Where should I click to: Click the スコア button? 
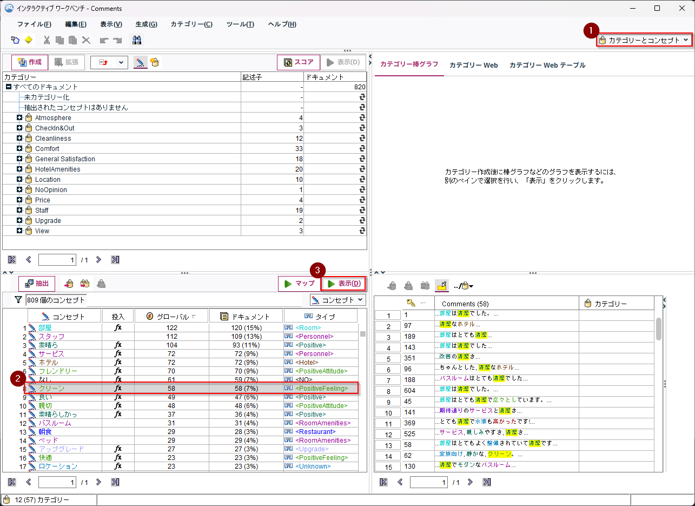[x=298, y=62]
